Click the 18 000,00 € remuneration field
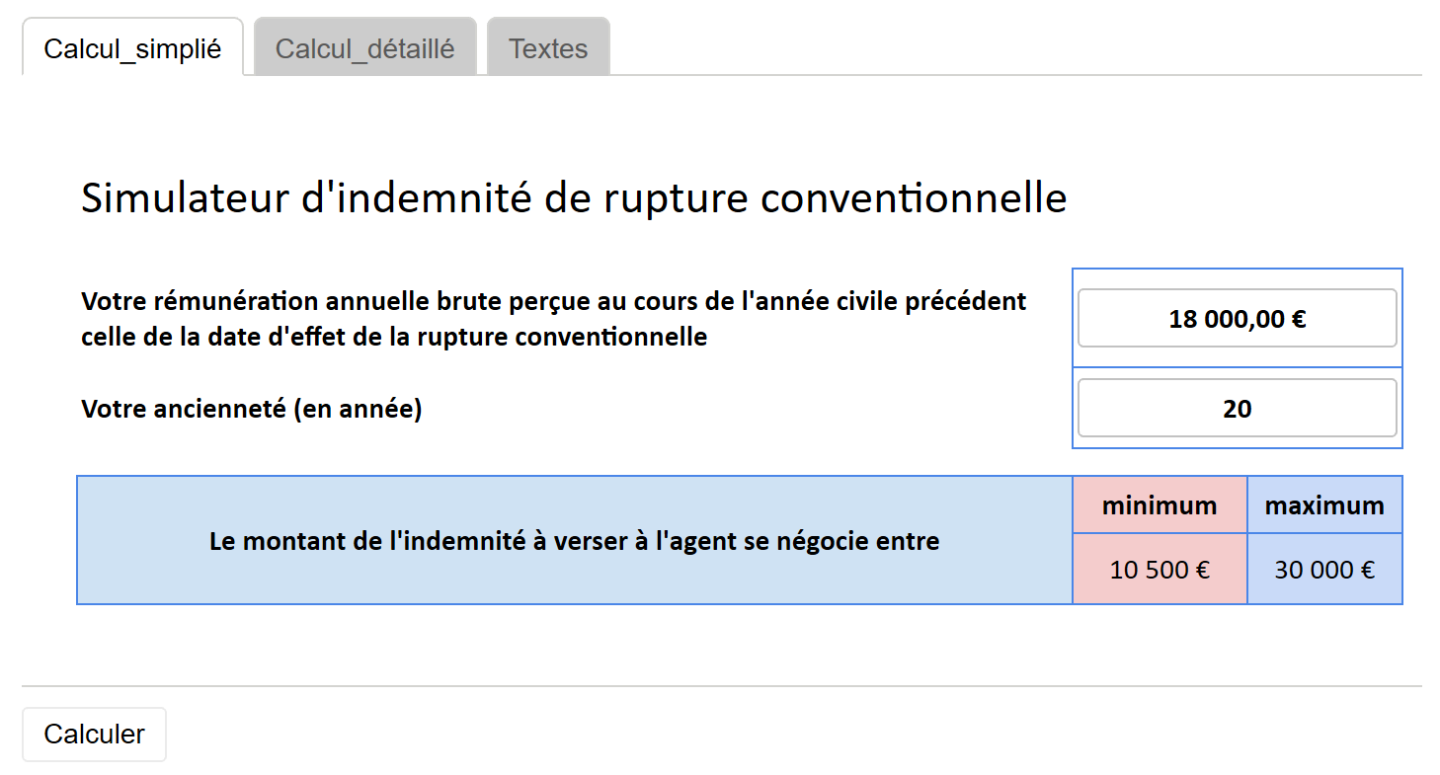 point(1237,319)
